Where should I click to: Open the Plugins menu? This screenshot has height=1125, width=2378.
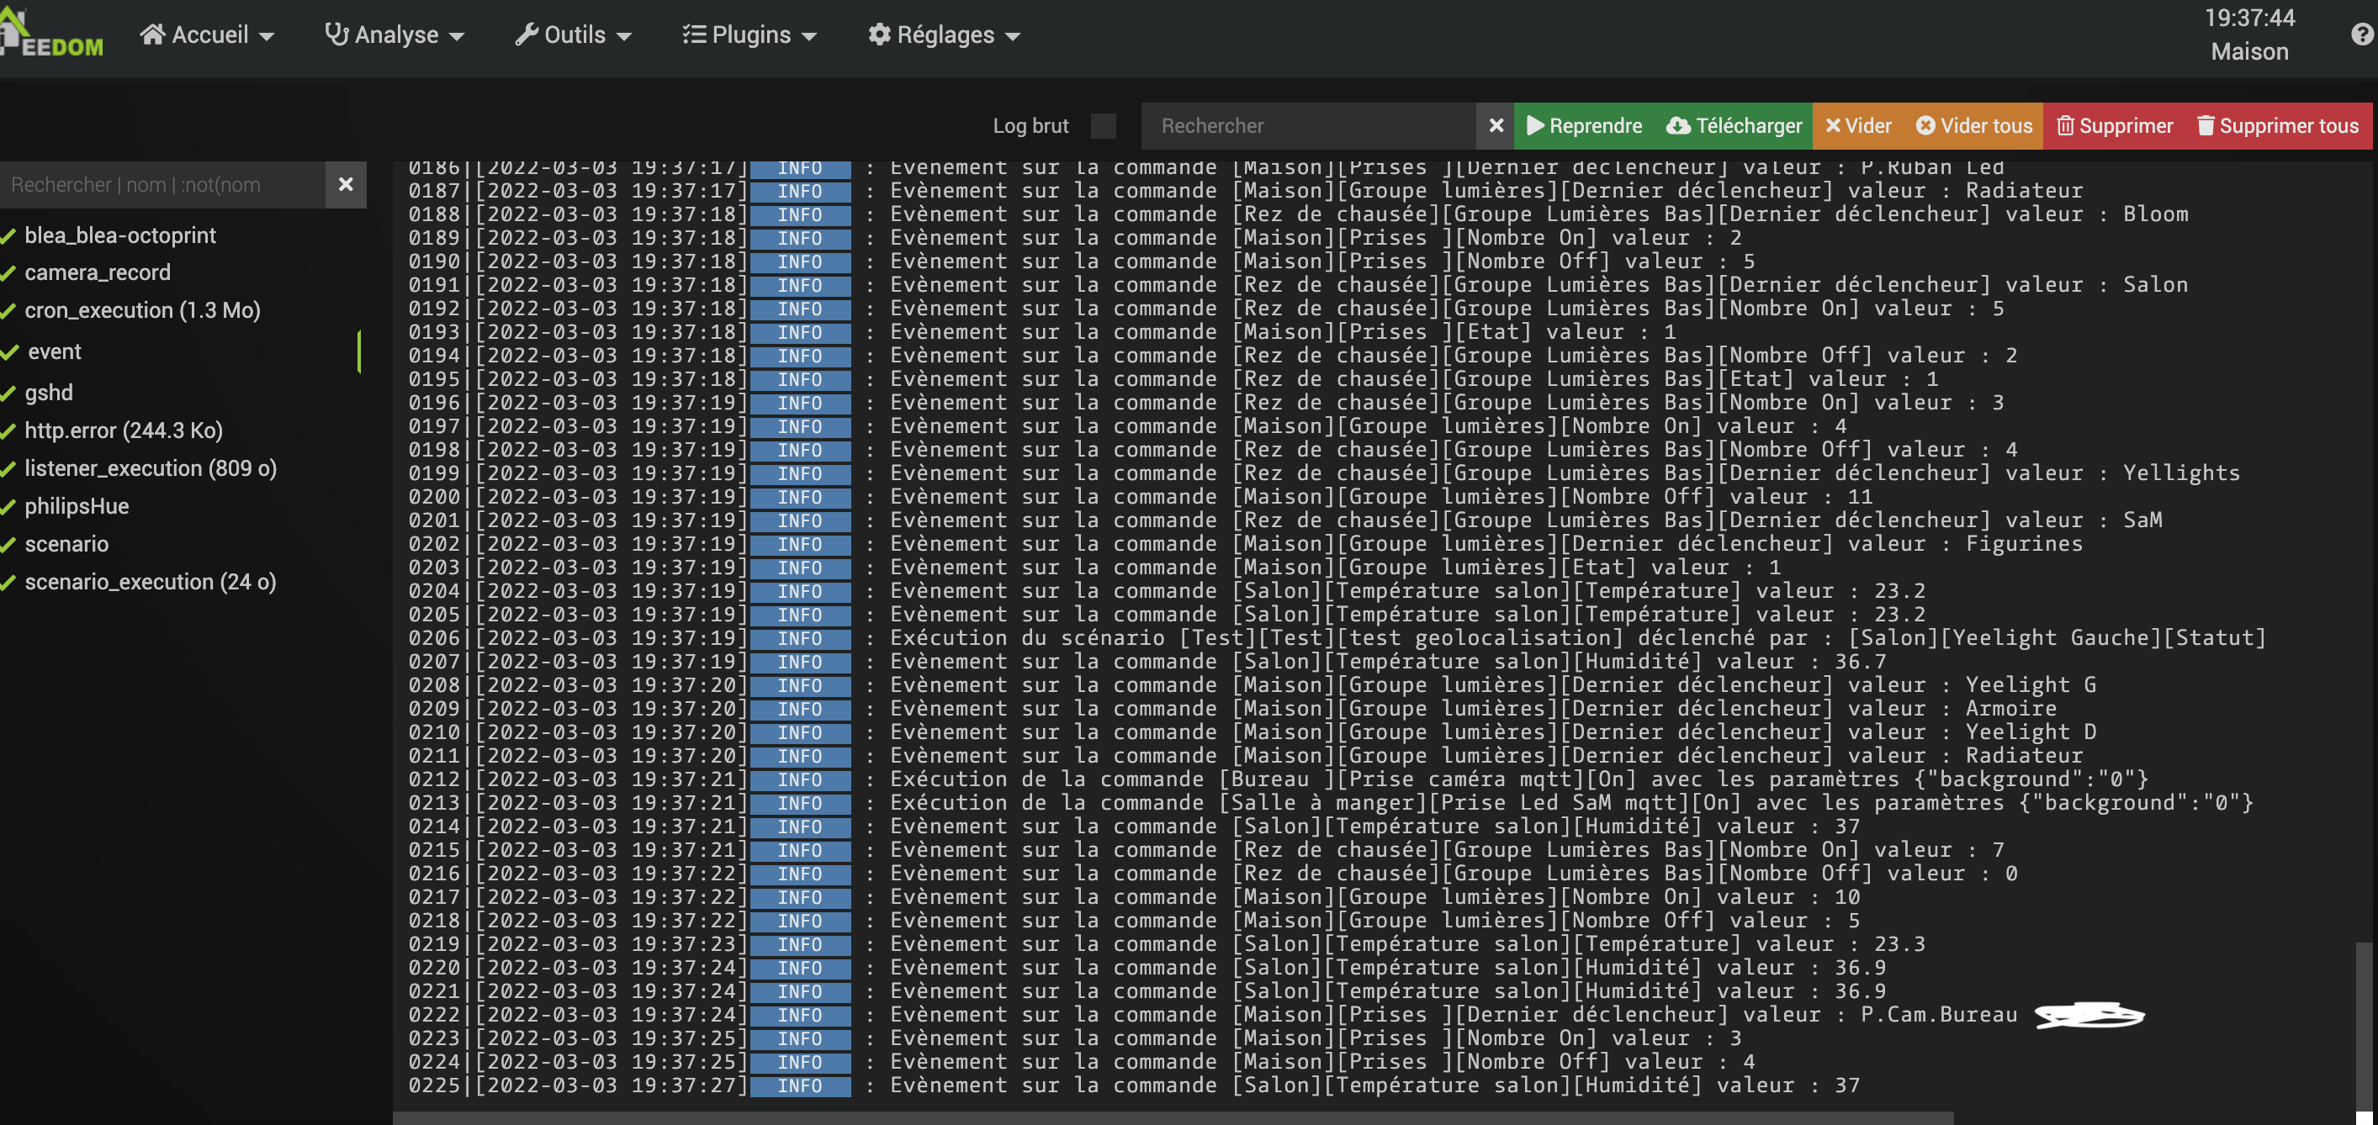pos(749,35)
